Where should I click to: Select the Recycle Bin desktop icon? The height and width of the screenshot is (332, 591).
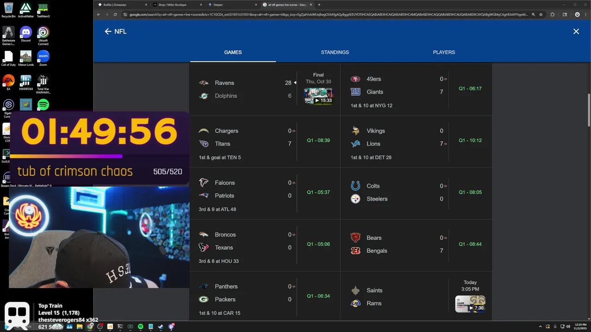(8, 10)
